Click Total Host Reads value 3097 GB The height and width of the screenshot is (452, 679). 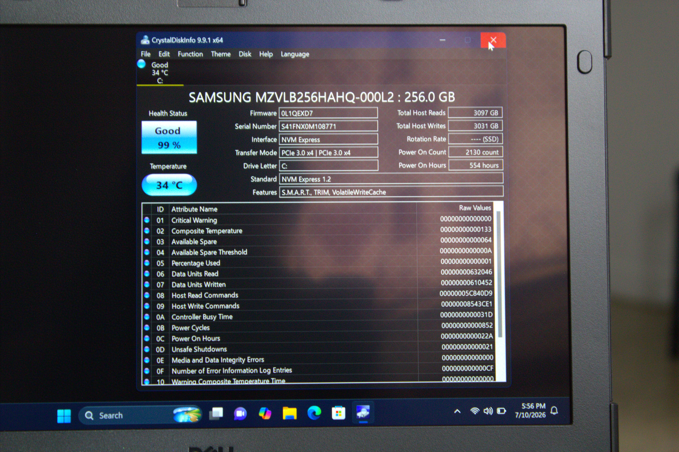click(475, 112)
